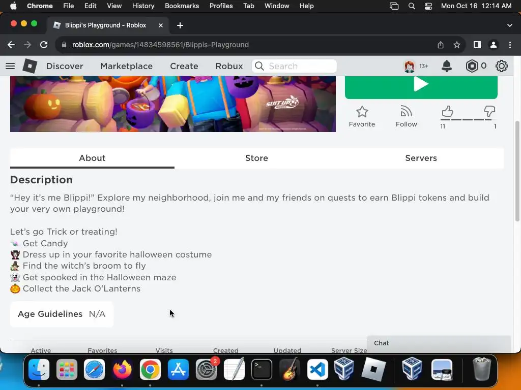The image size is (521, 390).
Task: Close the Blippi's Playground tab
Action: click(160, 25)
